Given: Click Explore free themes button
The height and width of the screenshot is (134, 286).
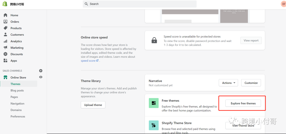Looking at the screenshot, I should coord(243,103).
